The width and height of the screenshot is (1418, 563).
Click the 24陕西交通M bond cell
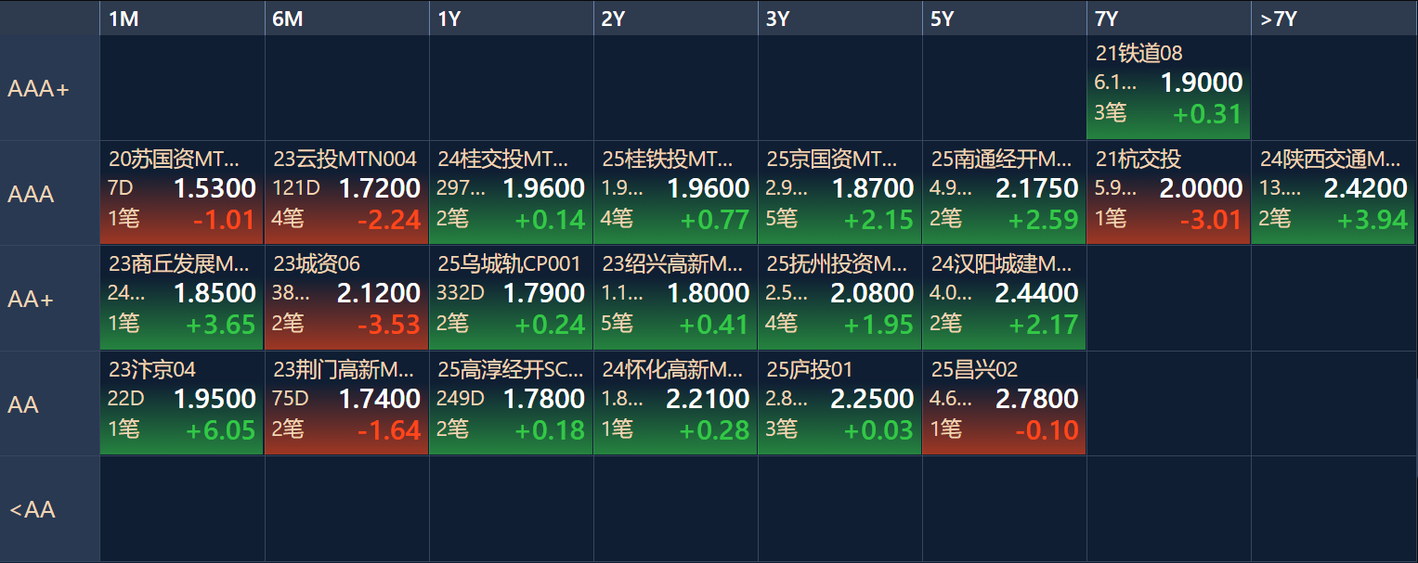pos(1333,193)
